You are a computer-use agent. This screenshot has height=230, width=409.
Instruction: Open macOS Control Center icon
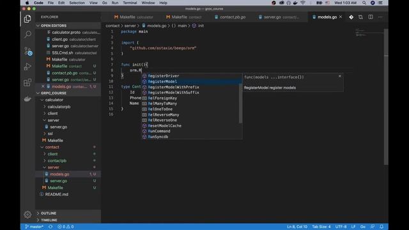(x=380, y=3)
